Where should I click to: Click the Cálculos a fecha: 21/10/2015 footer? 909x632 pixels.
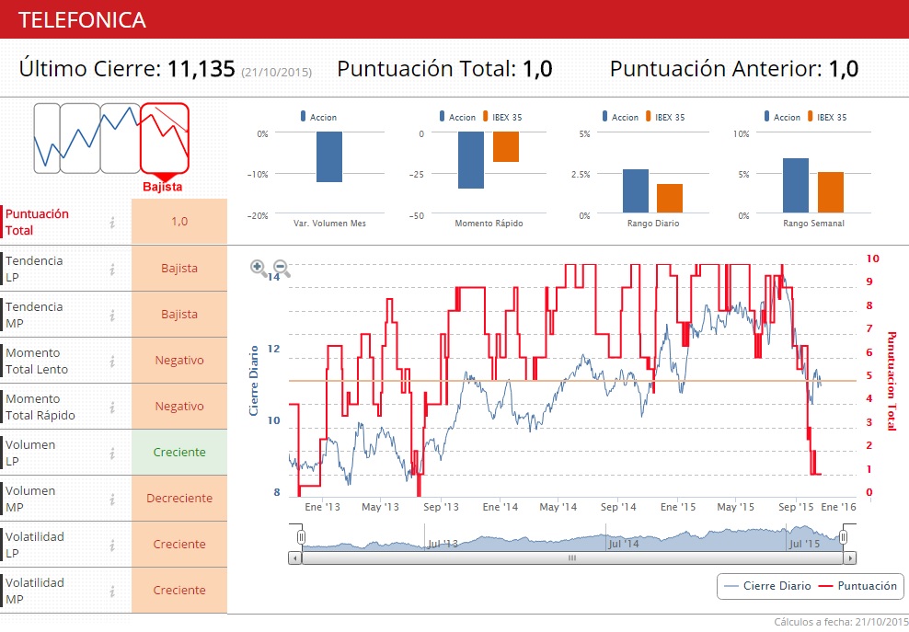coord(841,622)
